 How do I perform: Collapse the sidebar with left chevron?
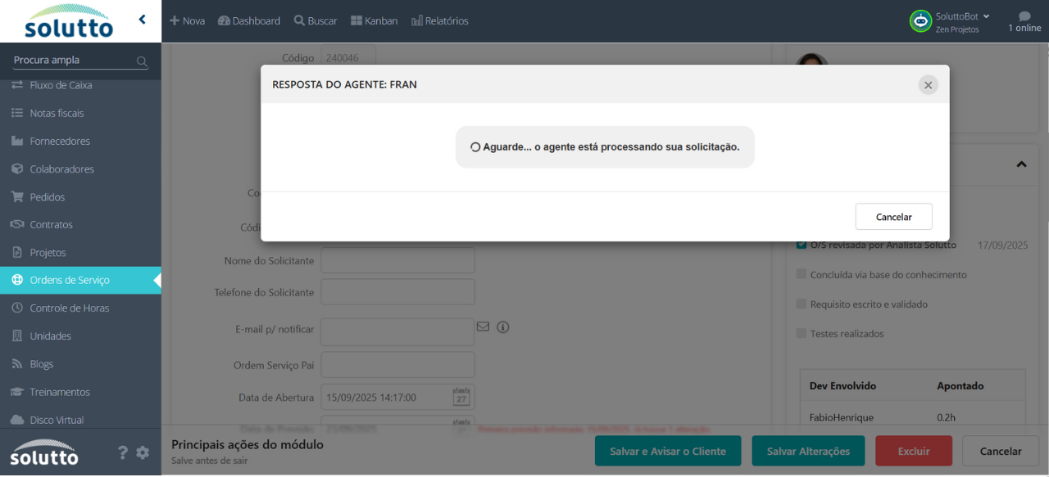(142, 20)
